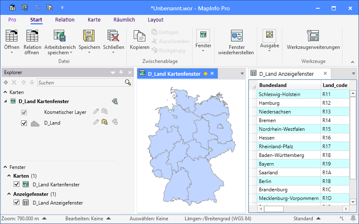Click the Bundesland column header

point(289,85)
